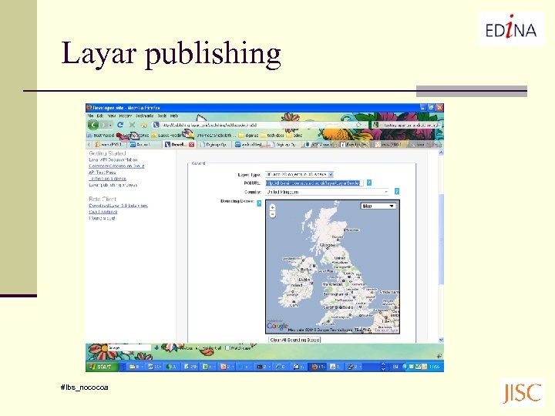Viewport: 555px width, 416px height.
Task: Open Give Feedback link
Action: (x=103, y=212)
